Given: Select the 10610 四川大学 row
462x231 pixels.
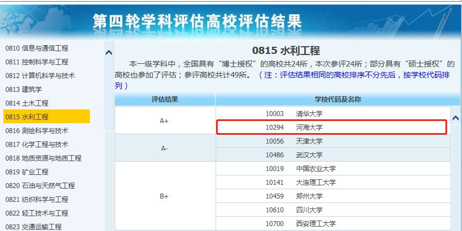Looking at the screenshot, I should (x=333, y=210).
